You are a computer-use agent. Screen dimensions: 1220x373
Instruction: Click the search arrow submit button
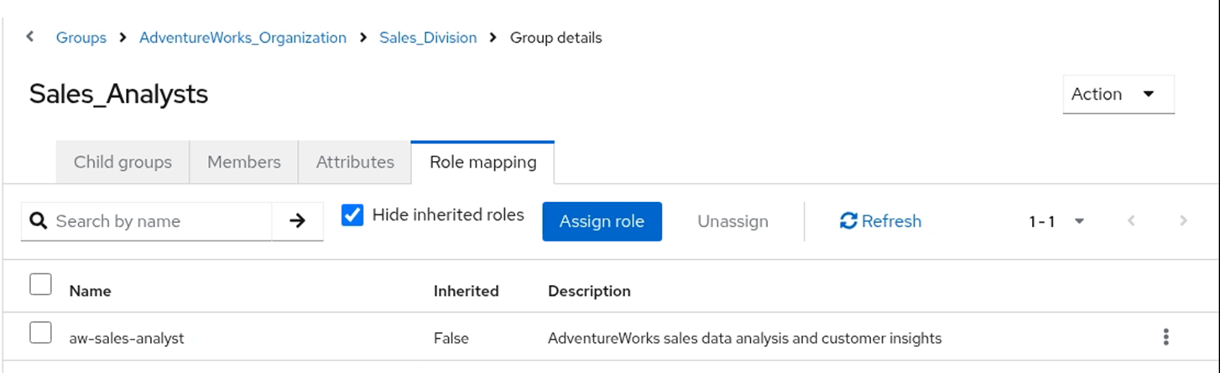pos(297,221)
